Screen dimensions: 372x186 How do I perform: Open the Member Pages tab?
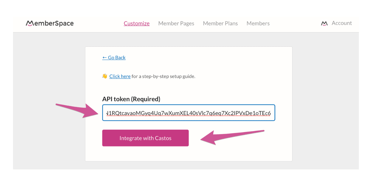tap(176, 23)
